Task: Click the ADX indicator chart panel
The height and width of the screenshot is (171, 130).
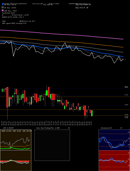Action: click(x=16, y=140)
